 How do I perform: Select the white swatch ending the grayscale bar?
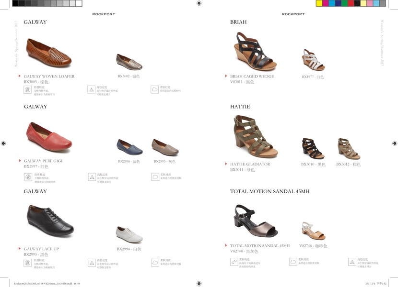click(79, 3)
